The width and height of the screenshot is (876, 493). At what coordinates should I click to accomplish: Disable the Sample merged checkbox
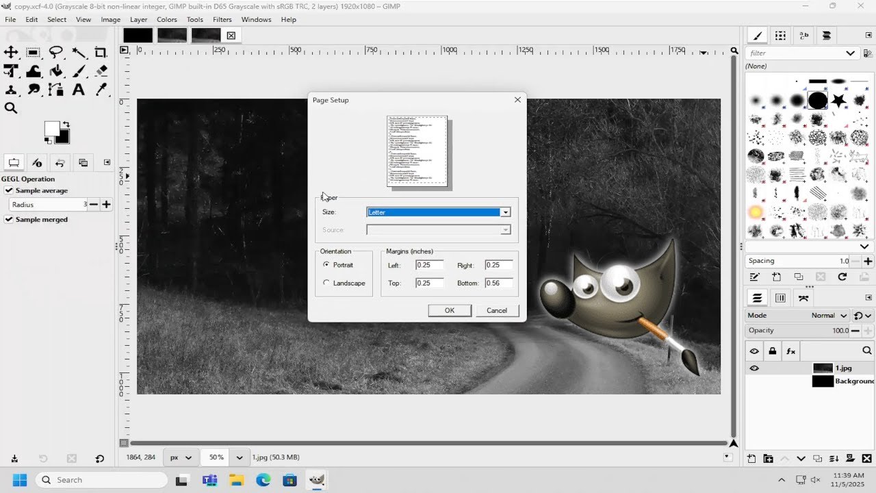(x=9, y=219)
